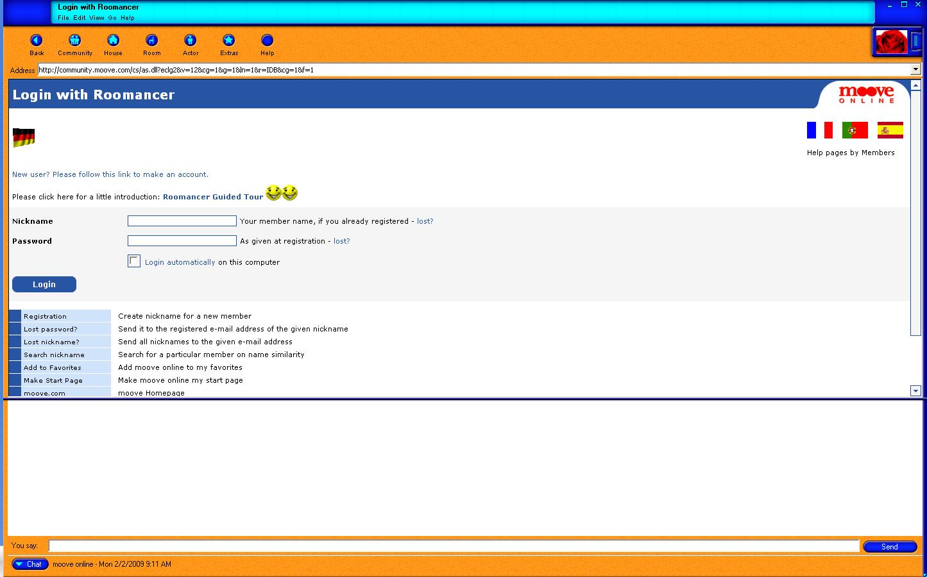Viewport: 927px width, 577px height.
Task: Focus the Password input field
Action: [x=182, y=240]
